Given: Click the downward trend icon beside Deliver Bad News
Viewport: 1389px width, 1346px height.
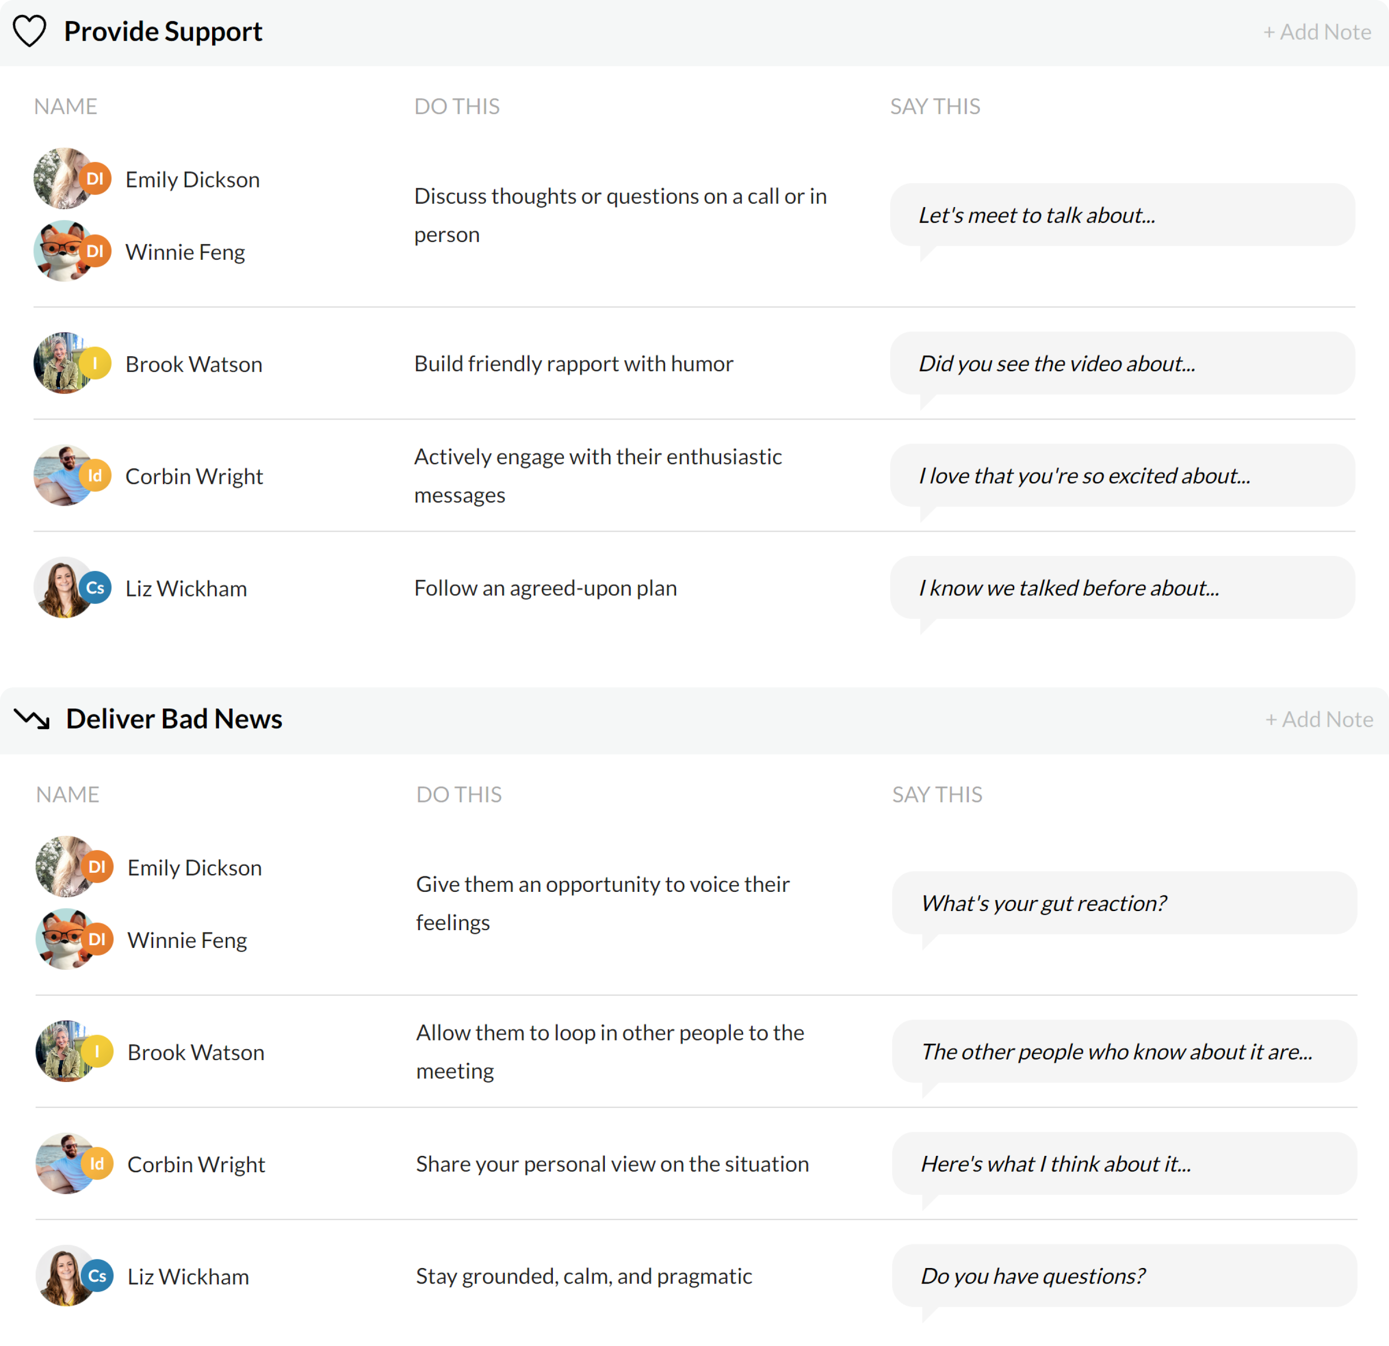Looking at the screenshot, I should tap(32, 719).
